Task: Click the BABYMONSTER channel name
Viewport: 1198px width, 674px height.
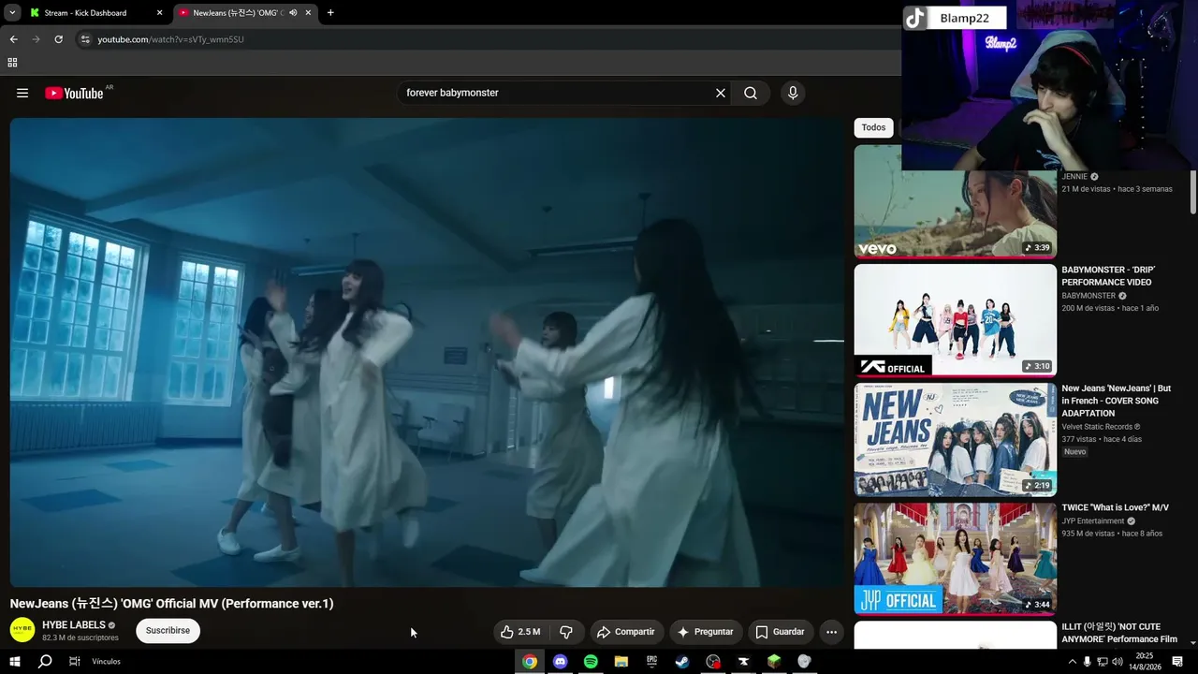Action: click(1088, 296)
